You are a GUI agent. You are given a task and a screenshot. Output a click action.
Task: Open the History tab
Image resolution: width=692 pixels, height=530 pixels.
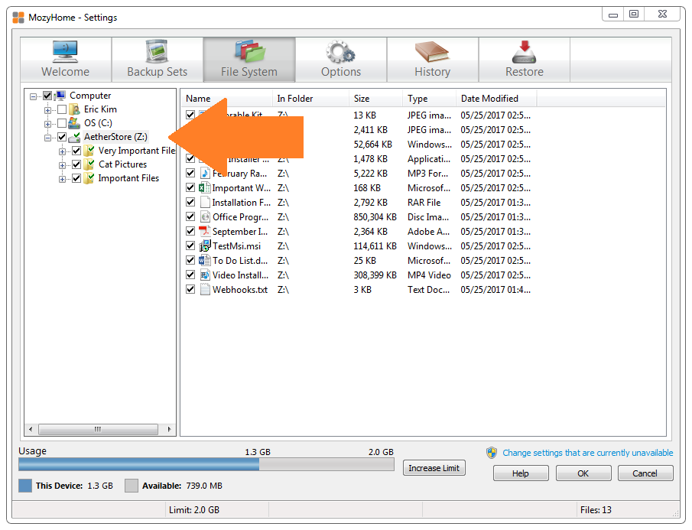point(433,60)
